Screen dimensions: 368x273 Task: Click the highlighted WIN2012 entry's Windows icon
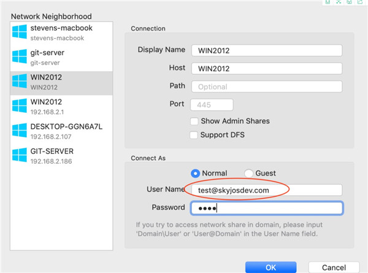pos(20,82)
